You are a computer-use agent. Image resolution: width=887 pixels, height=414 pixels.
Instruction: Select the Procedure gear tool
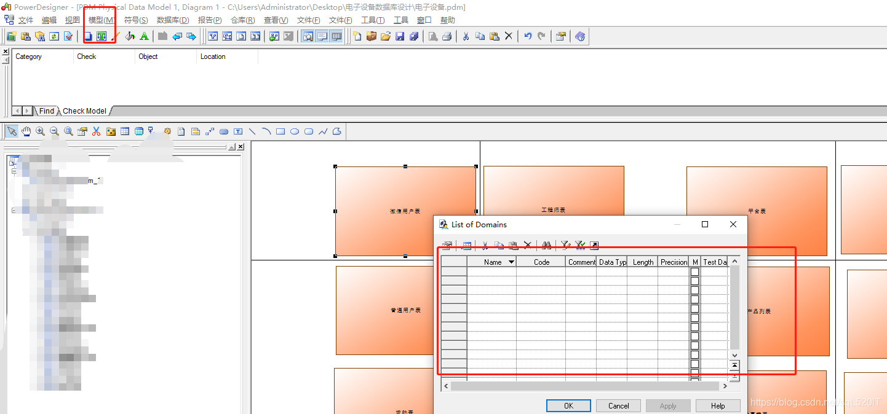(167, 131)
